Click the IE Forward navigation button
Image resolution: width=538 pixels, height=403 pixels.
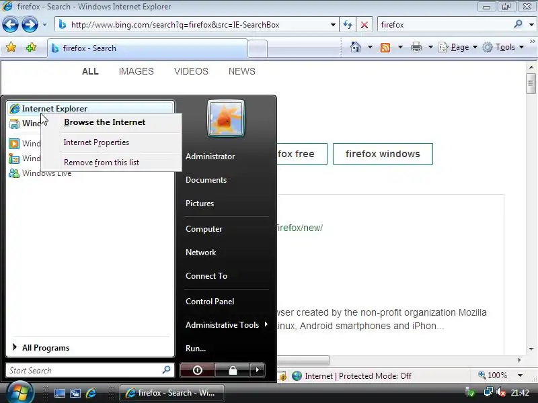pyautogui.click(x=30, y=25)
